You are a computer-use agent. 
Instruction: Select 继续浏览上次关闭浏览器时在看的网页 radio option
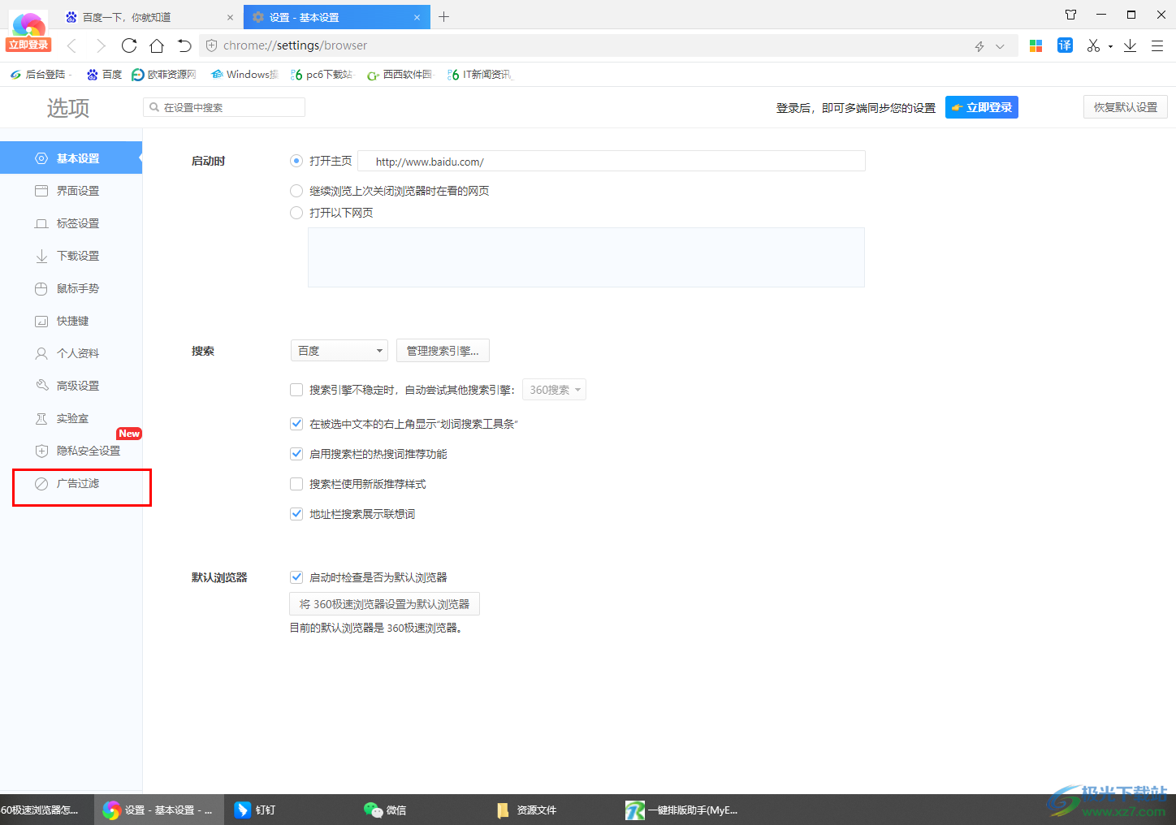(296, 191)
